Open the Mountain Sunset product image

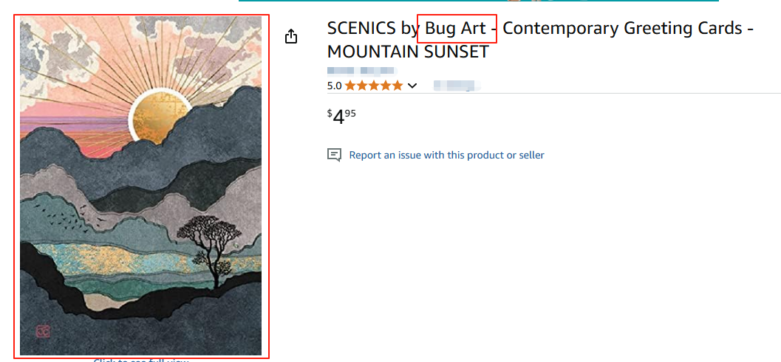click(x=141, y=186)
